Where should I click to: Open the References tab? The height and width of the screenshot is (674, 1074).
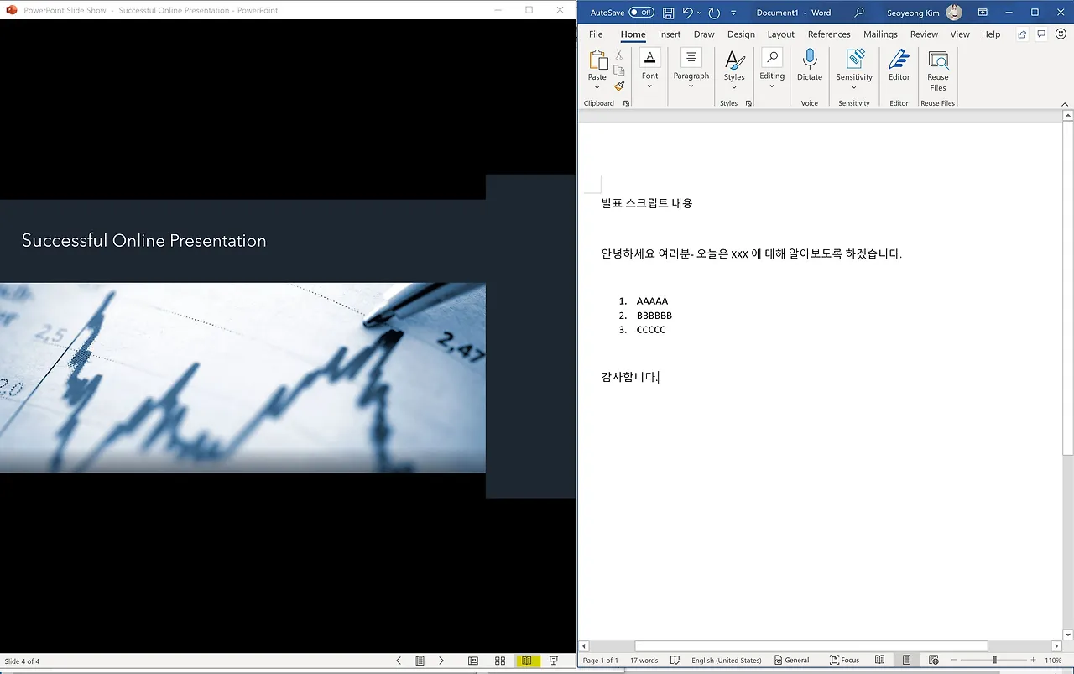(x=829, y=34)
